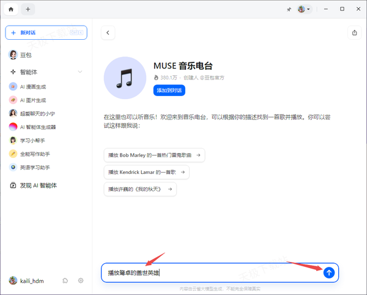Image resolution: width=367 pixels, height=295 pixels.
Task: Choose the Bob Marley suggestion prompt
Action: 154,155
